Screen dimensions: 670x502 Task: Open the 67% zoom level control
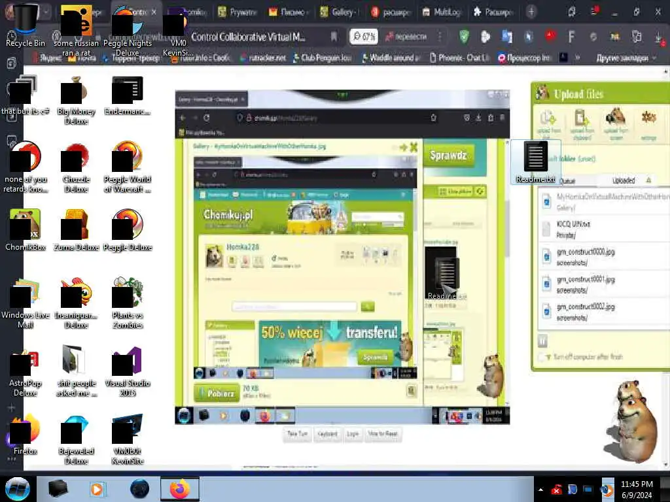click(x=364, y=37)
